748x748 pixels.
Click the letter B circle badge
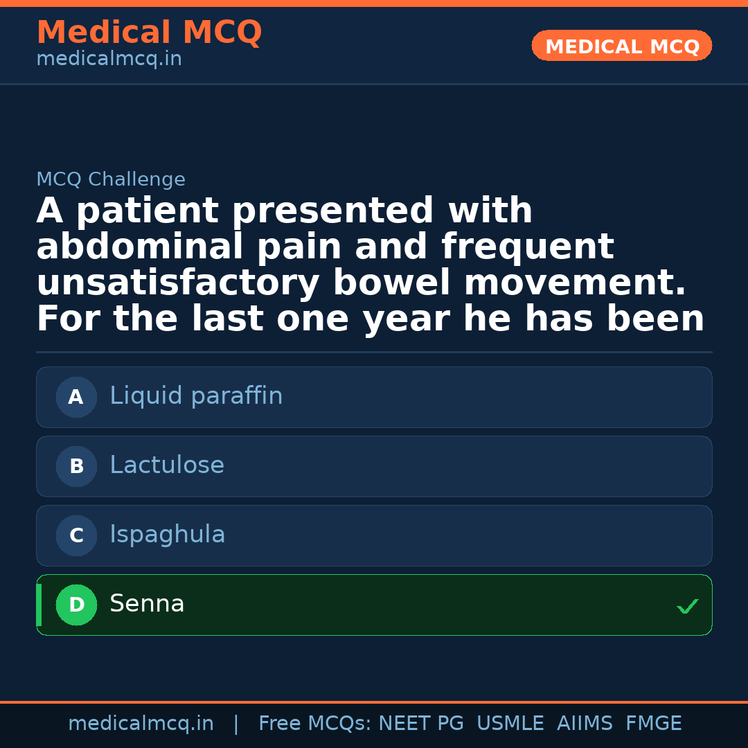coord(76,467)
